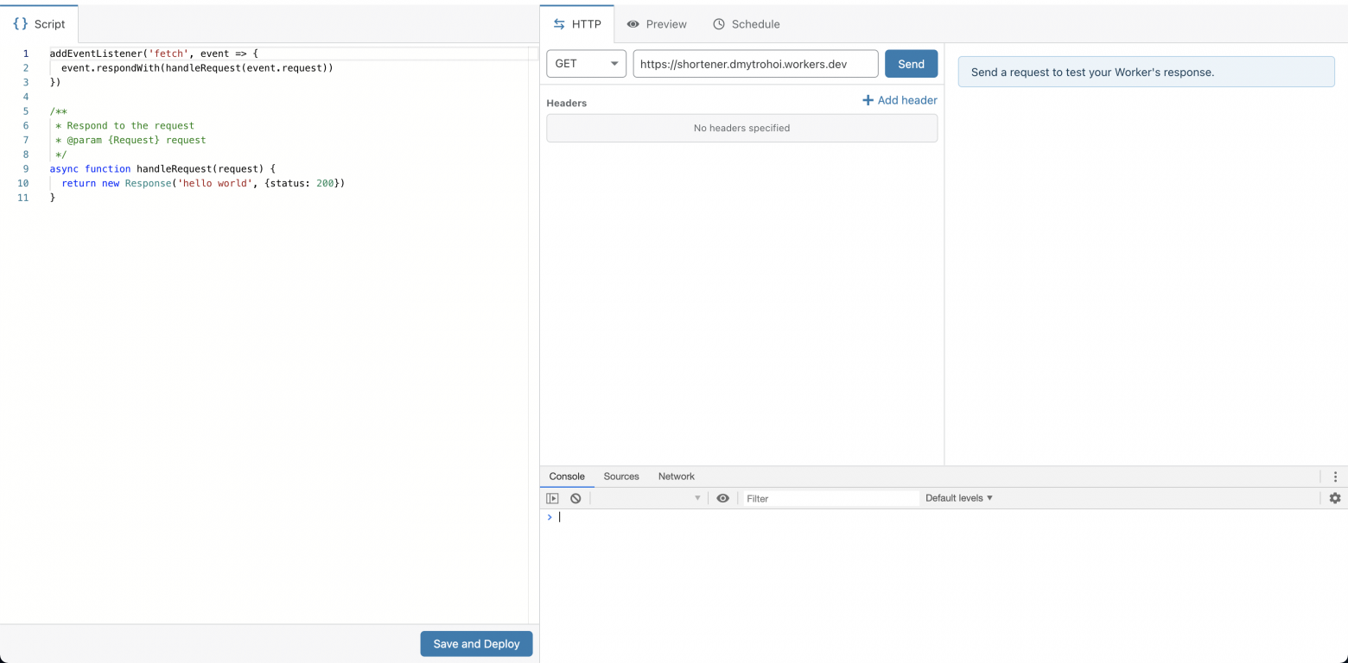Clear the console with the ban icon
The height and width of the screenshot is (663, 1348).
pos(575,498)
